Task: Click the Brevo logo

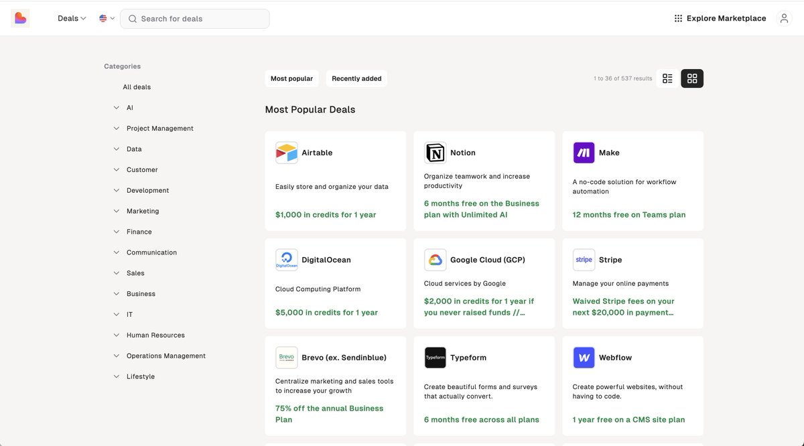Action: pyautogui.click(x=287, y=358)
